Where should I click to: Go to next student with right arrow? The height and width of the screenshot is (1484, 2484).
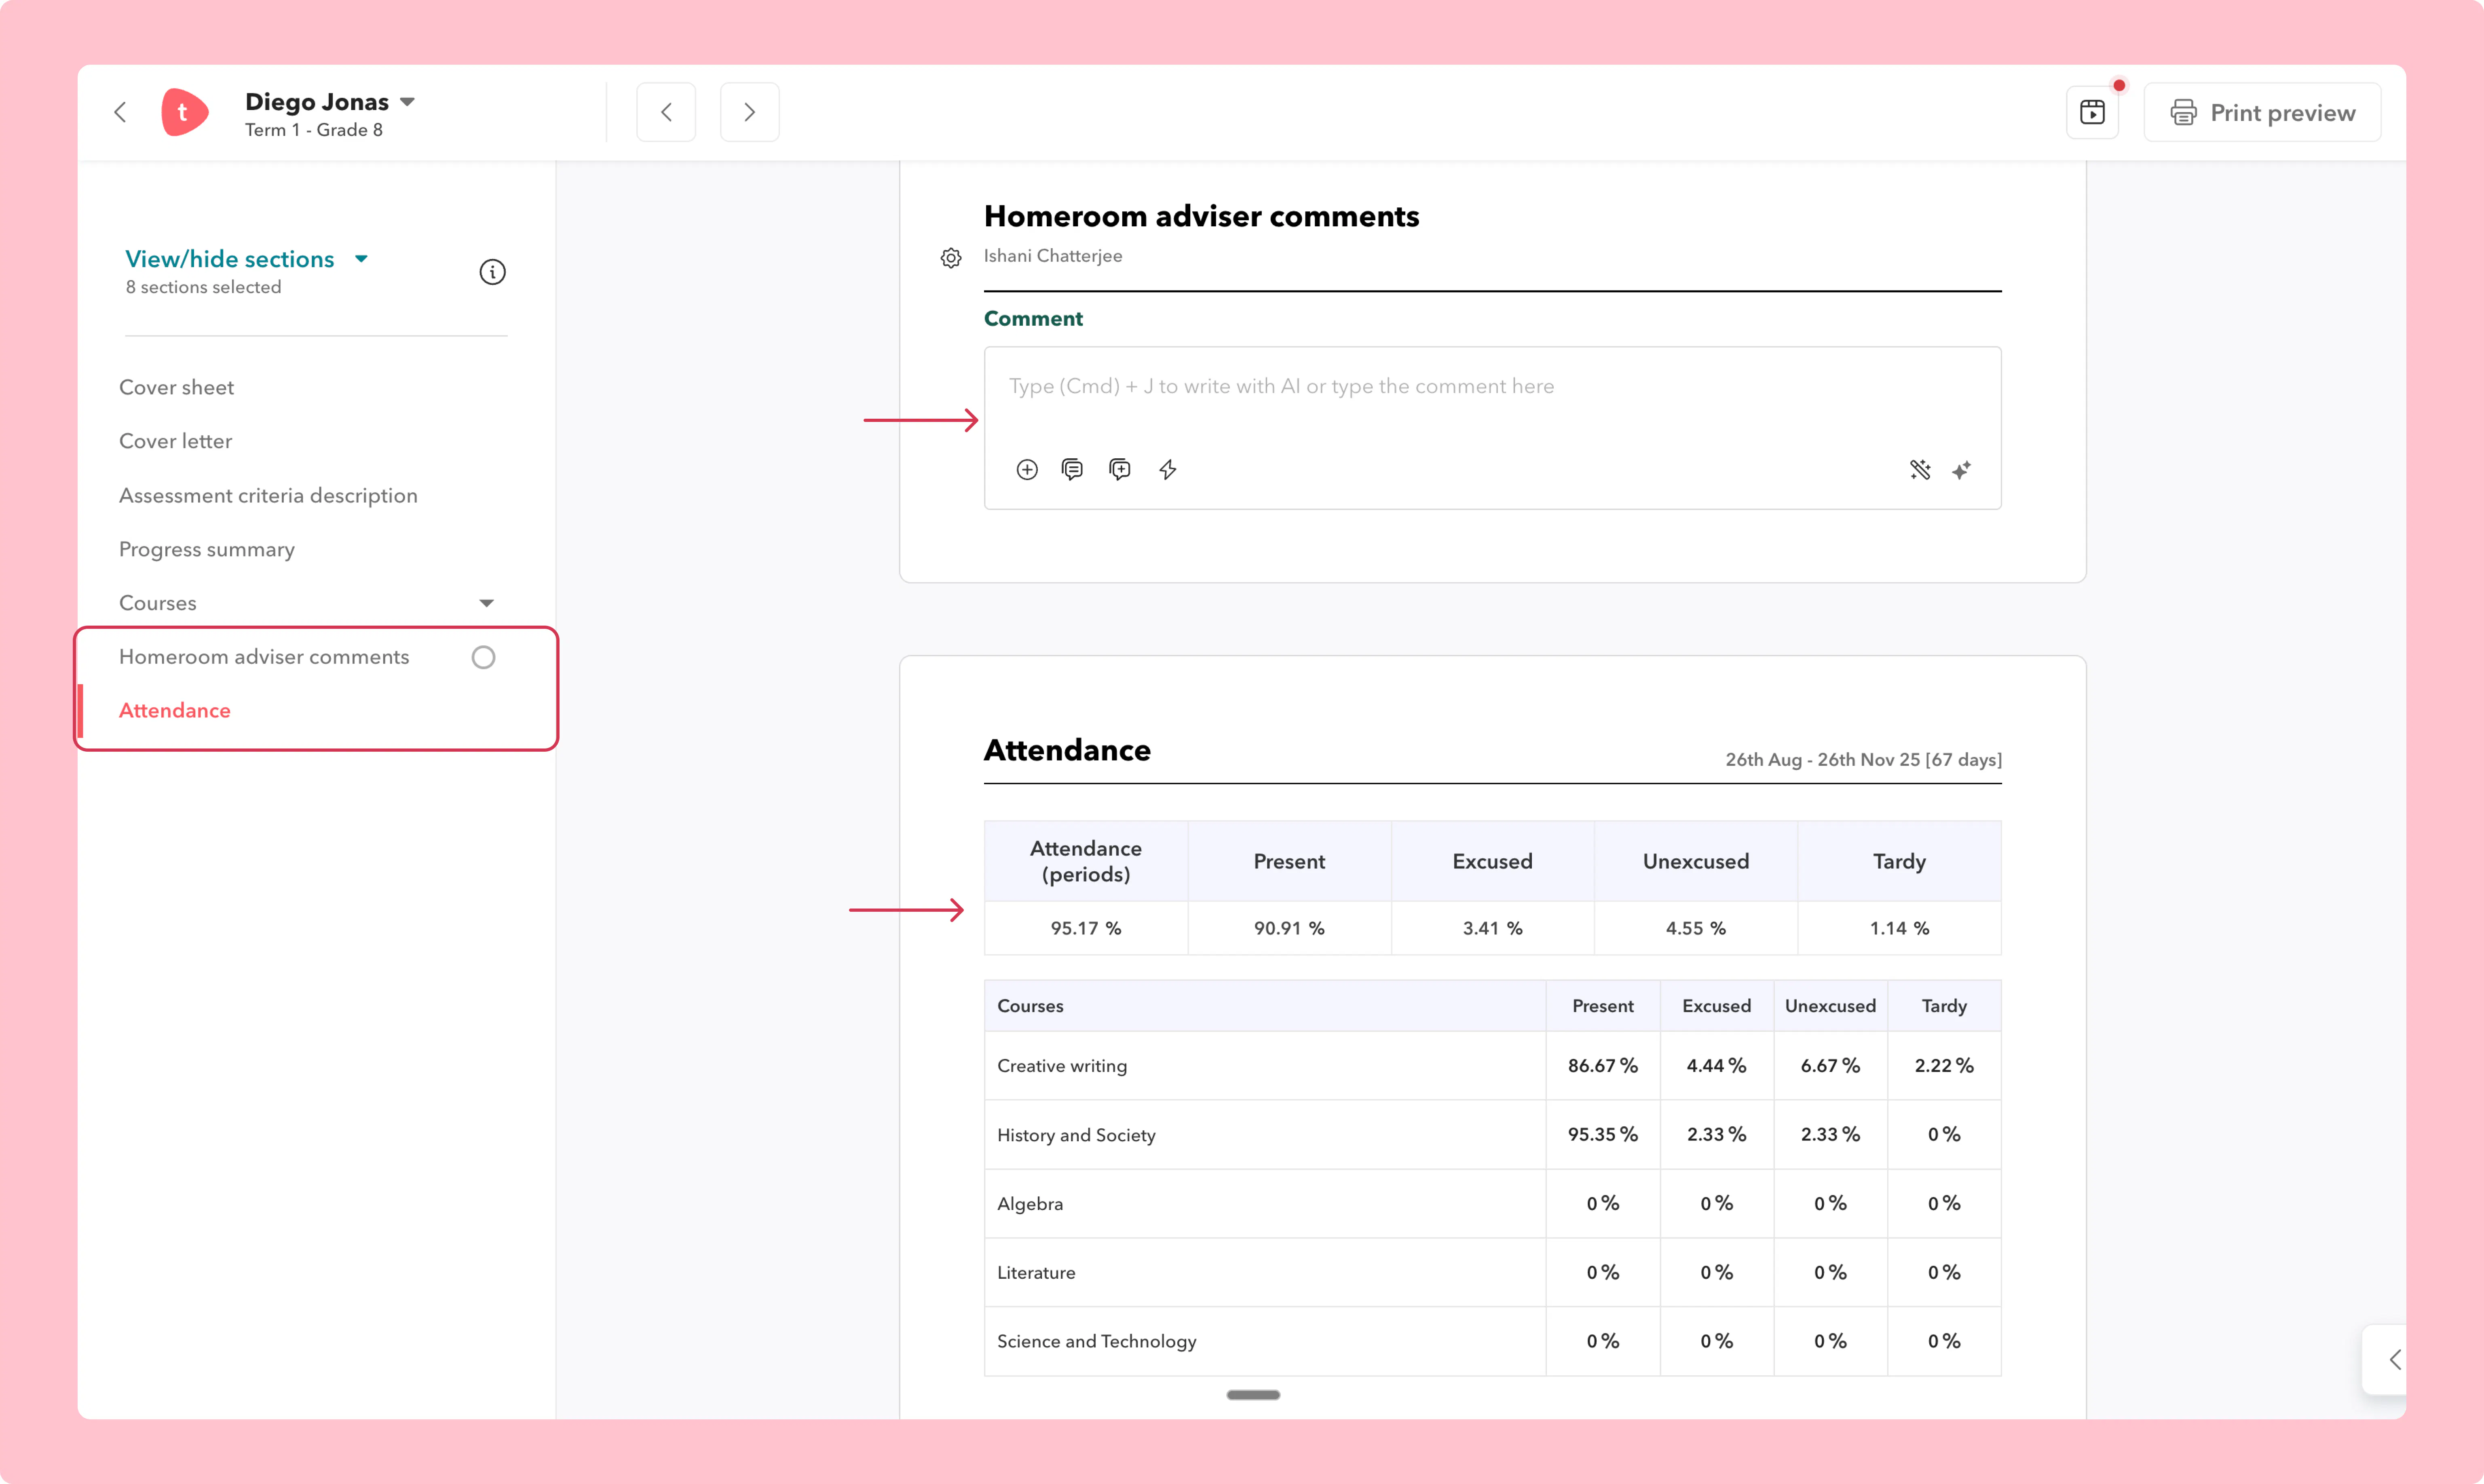point(749,112)
